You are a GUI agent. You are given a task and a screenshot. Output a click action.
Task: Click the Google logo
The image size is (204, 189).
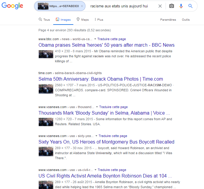tap(12, 6)
